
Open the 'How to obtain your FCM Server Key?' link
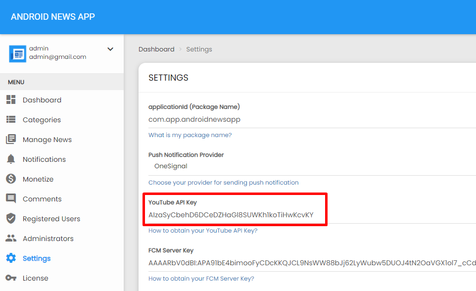[x=201, y=279]
